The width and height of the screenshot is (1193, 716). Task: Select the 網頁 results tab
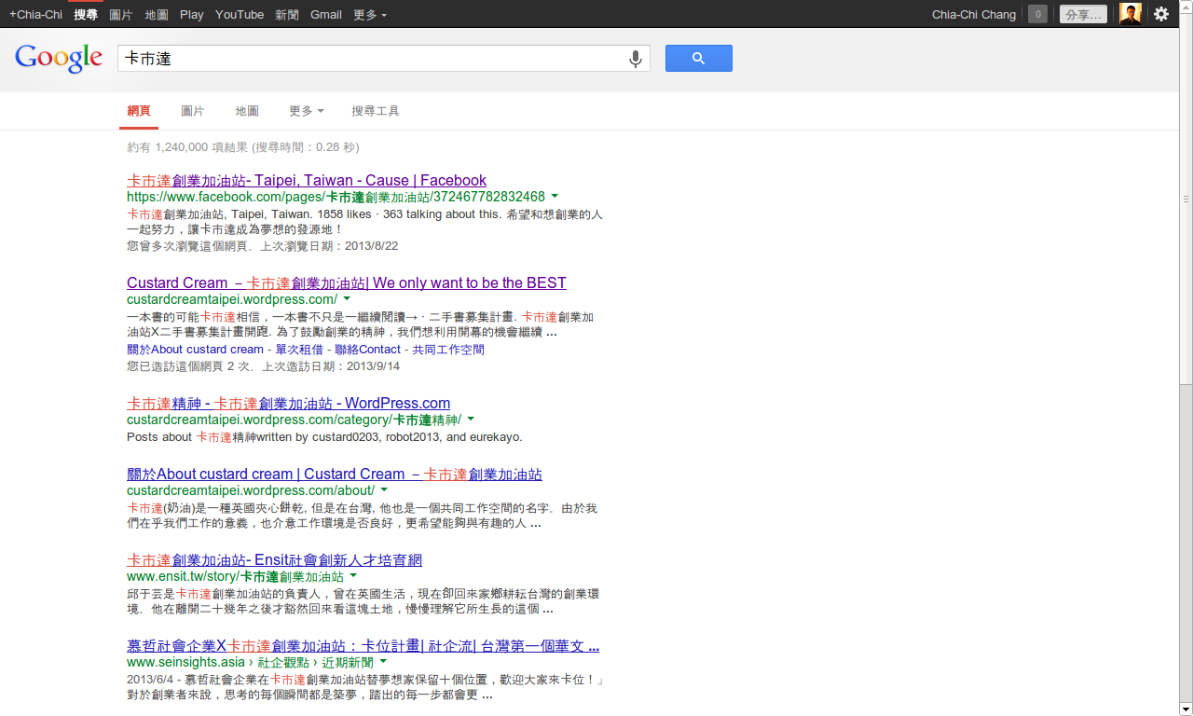tap(139, 111)
